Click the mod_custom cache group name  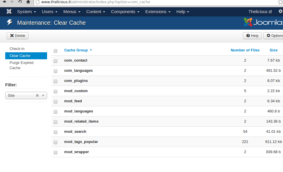tap(76, 91)
